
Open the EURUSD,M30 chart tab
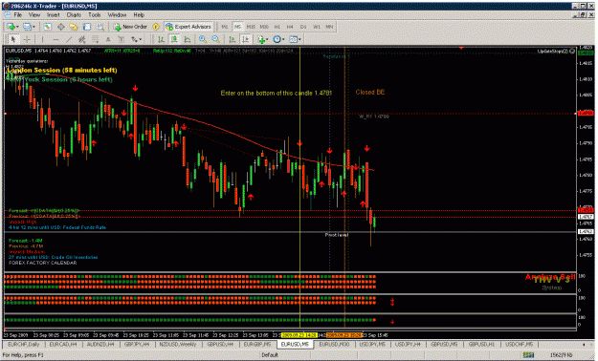335,344
